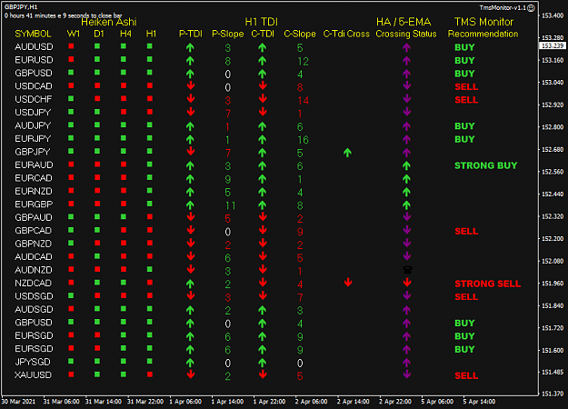Click the Crossing Status column header
Image resolution: width=568 pixels, height=409 pixels.
coord(406,34)
